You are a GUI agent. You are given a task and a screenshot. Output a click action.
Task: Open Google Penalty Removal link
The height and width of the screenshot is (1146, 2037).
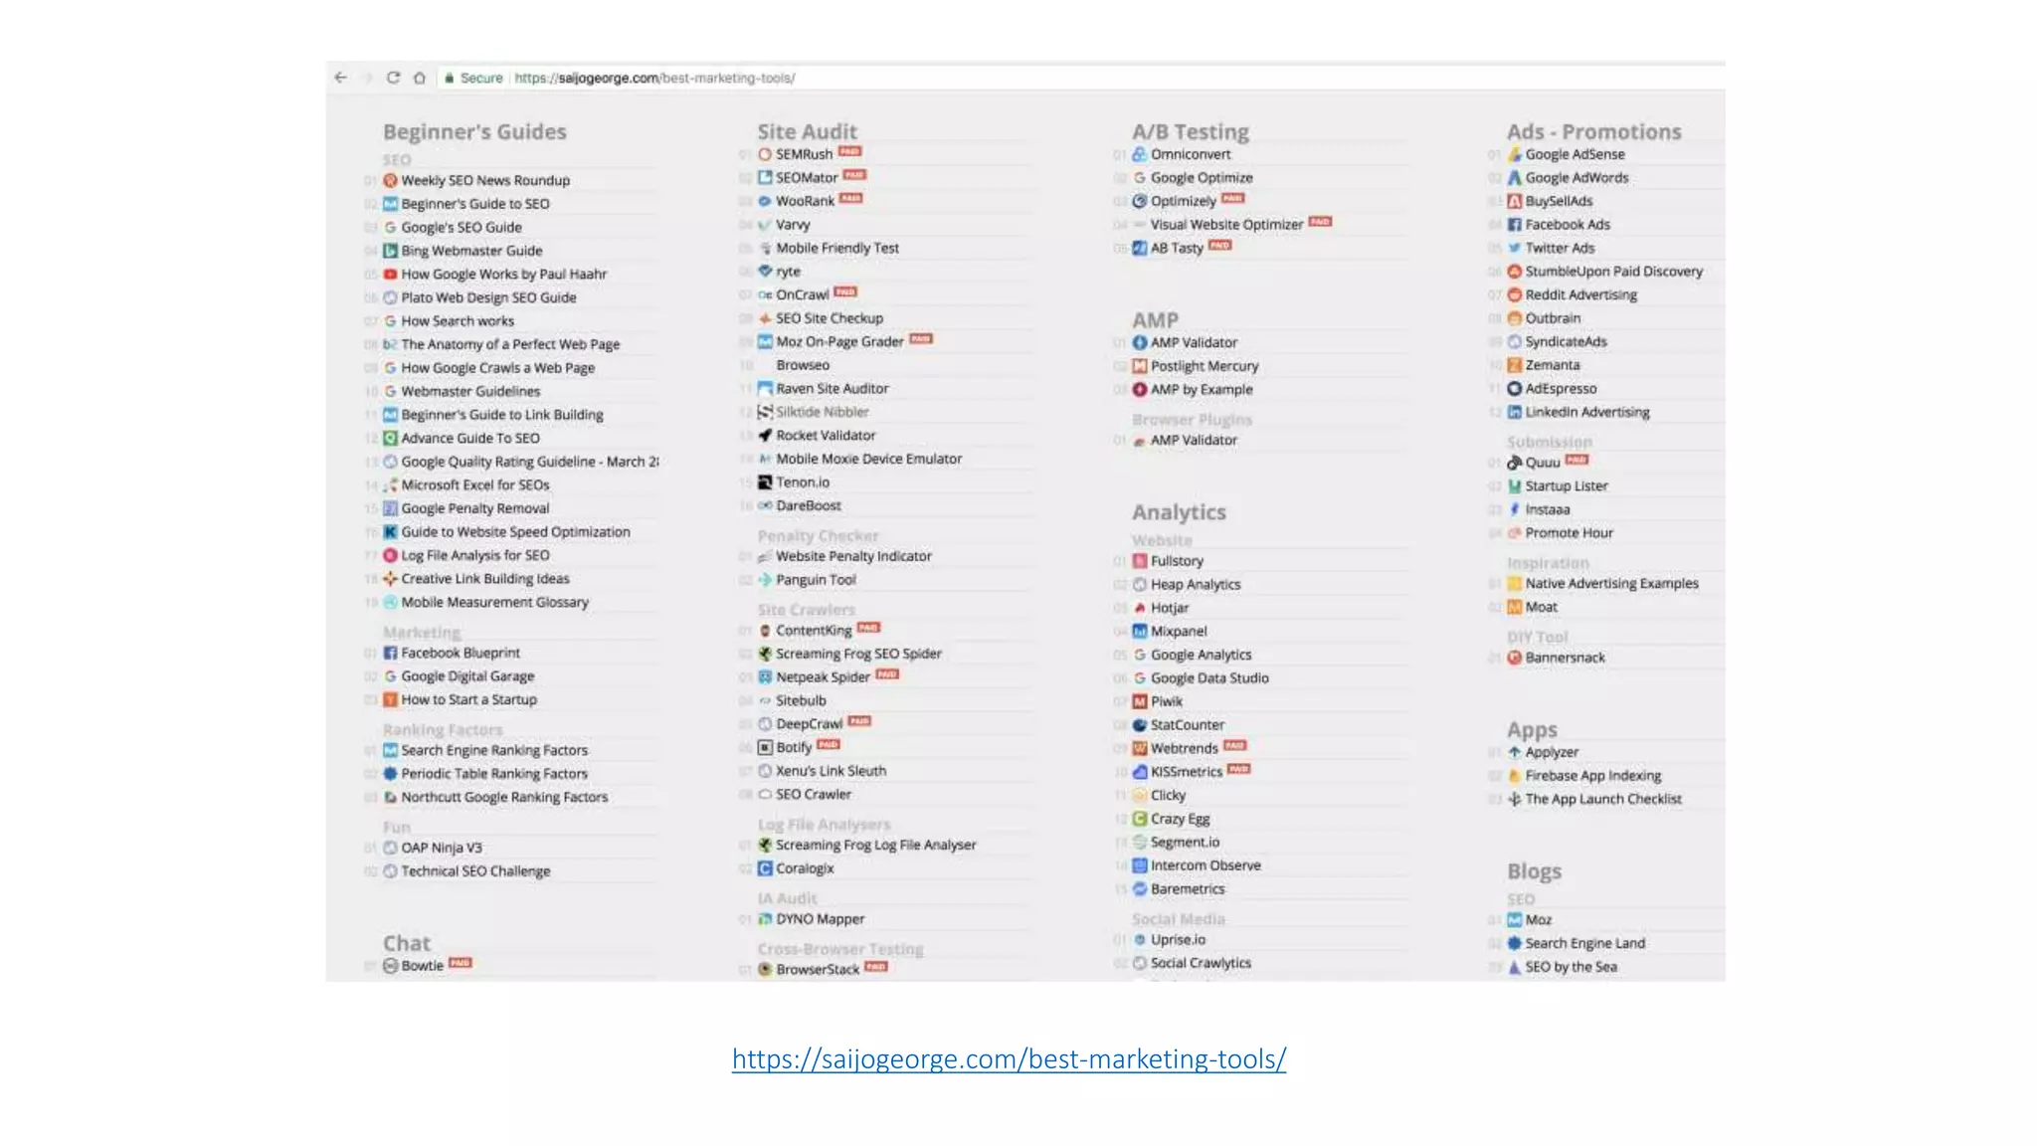[x=474, y=508]
